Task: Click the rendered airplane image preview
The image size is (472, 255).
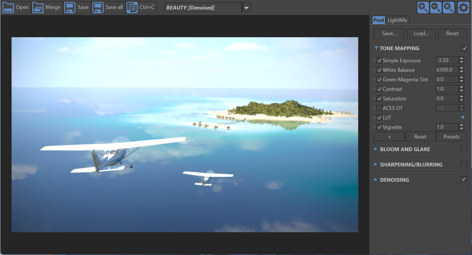Action: (x=185, y=135)
